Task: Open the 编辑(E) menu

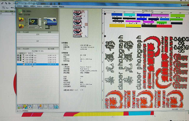Action: pyautogui.click(x=26, y=6)
